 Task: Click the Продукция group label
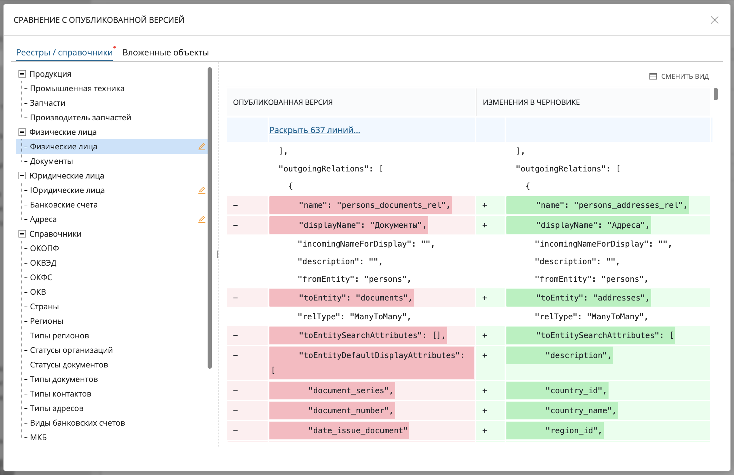point(50,74)
